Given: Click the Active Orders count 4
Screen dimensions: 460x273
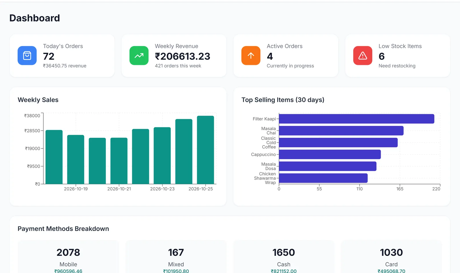Looking at the screenshot, I should [270, 56].
